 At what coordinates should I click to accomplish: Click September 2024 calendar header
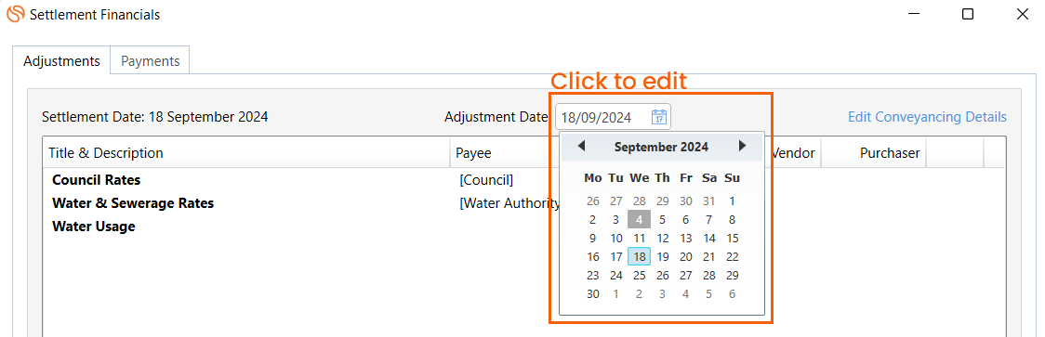(661, 147)
